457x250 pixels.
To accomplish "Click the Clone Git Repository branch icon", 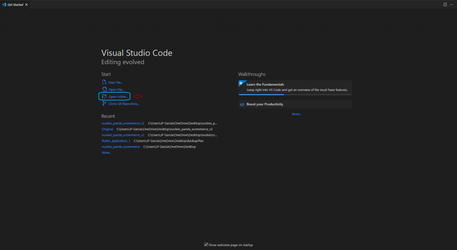I will 104,103.
